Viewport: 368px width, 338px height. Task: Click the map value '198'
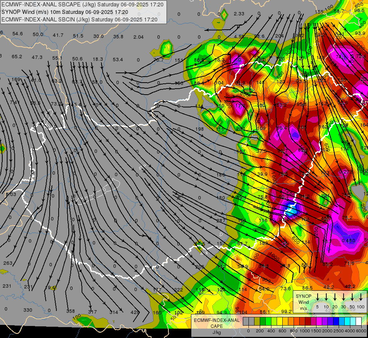[x=200, y=129]
